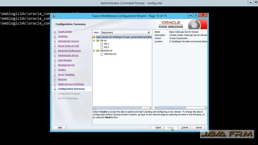Jump to Advanced Configuration step
This screenshot has height=145, width=258.
tap(69, 51)
